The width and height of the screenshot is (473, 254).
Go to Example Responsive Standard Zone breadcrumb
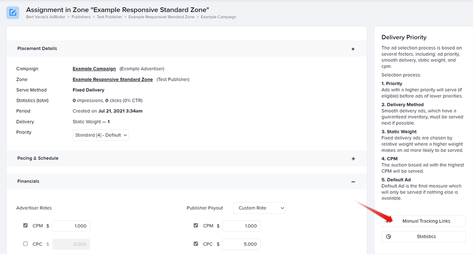(x=161, y=17)
